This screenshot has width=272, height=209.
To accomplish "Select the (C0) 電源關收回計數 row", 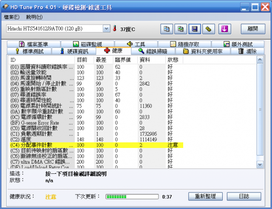I will (x=96, y=128).
